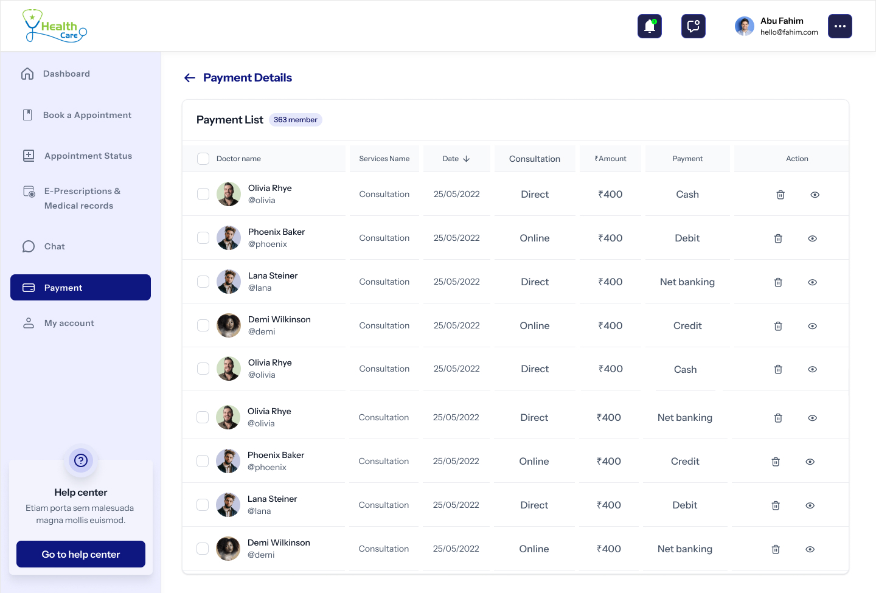View Phoenix Baker's Credit payment details
The height and width of the screenshot is (593, 876).
point(810,462)
